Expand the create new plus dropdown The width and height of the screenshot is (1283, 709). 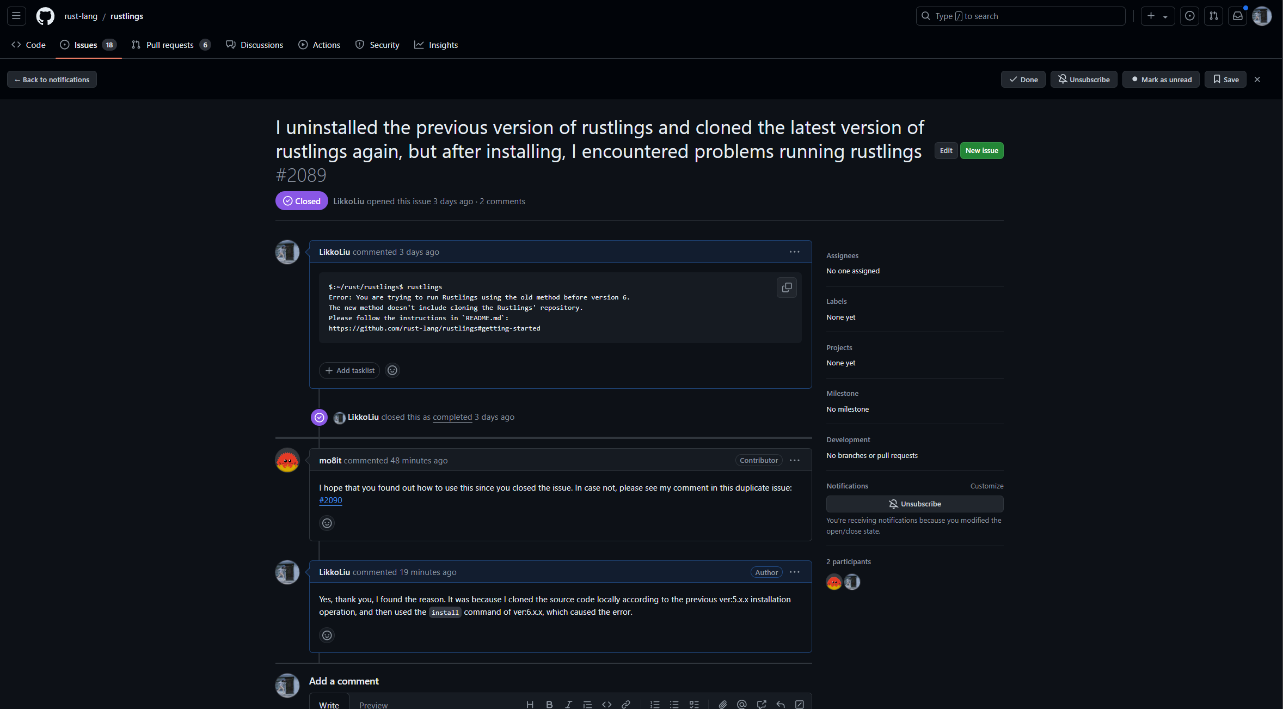pos(1158,16)
